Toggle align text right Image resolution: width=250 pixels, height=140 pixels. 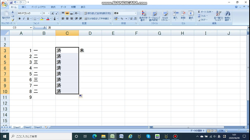pyautogui.click(x=71, y=19)
